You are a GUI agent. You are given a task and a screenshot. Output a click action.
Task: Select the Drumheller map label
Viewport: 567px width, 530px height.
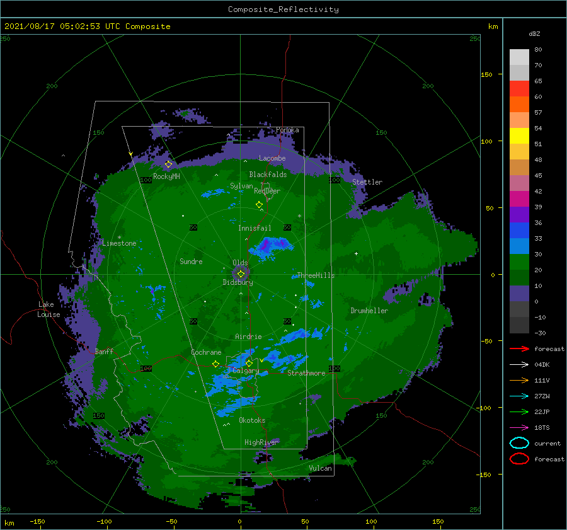369,311
